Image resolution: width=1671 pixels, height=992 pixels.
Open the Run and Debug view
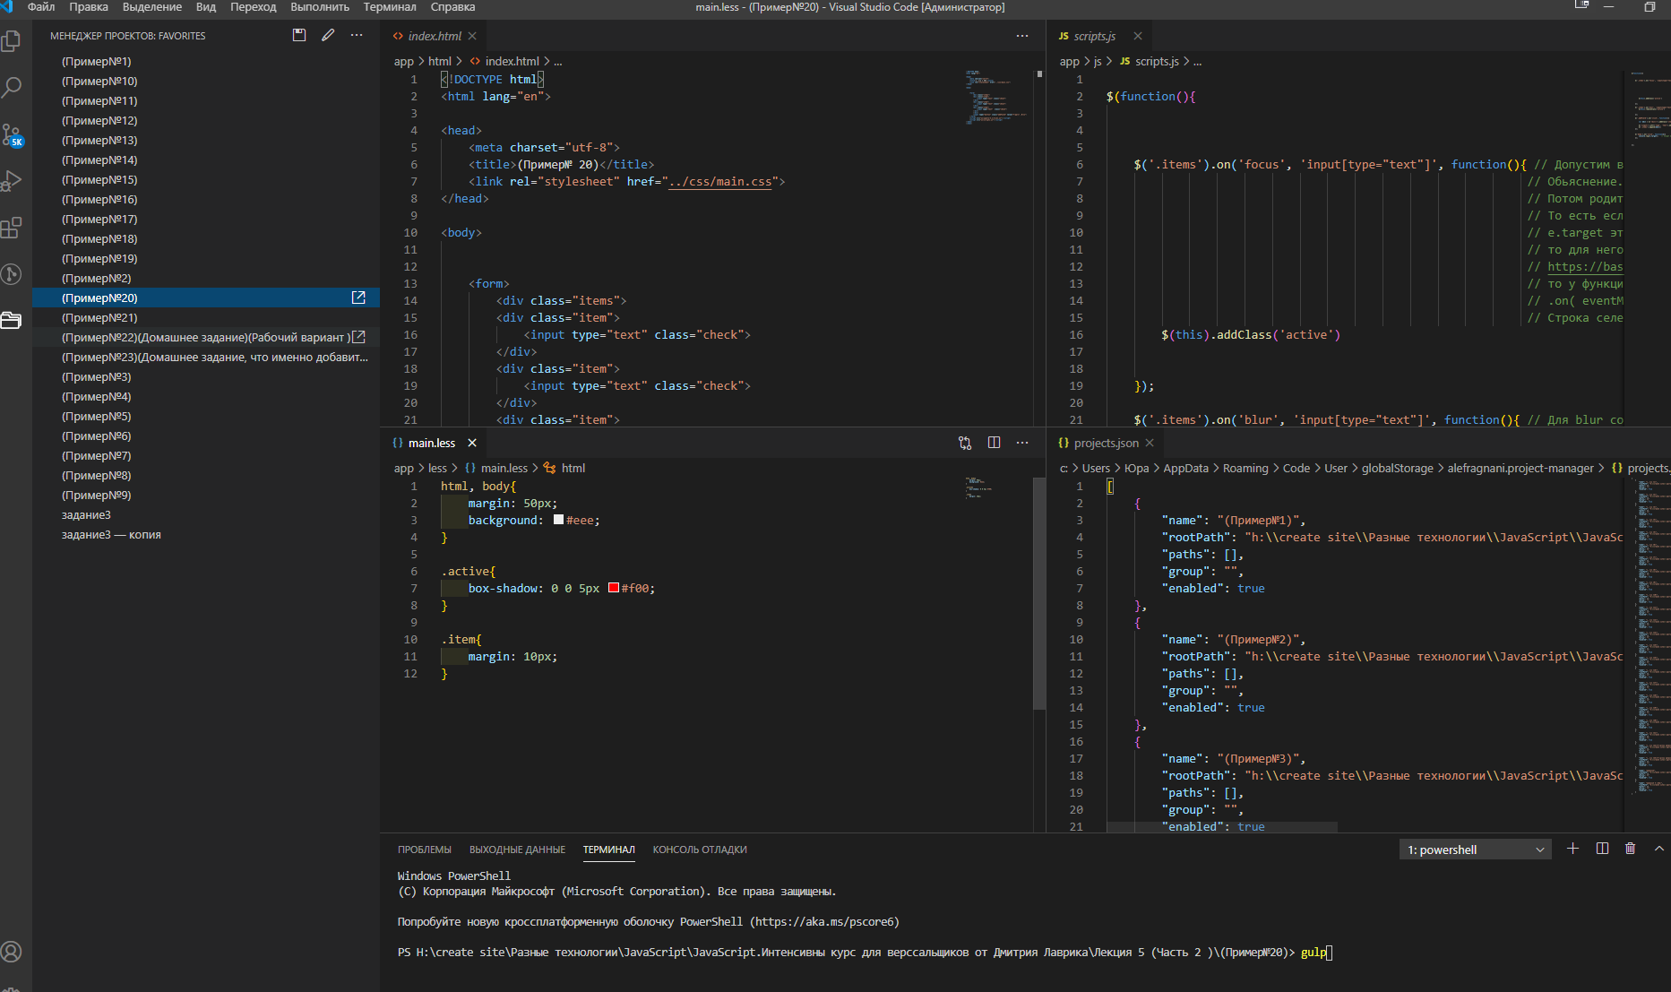pyautogui.click(x=12, y=181)
